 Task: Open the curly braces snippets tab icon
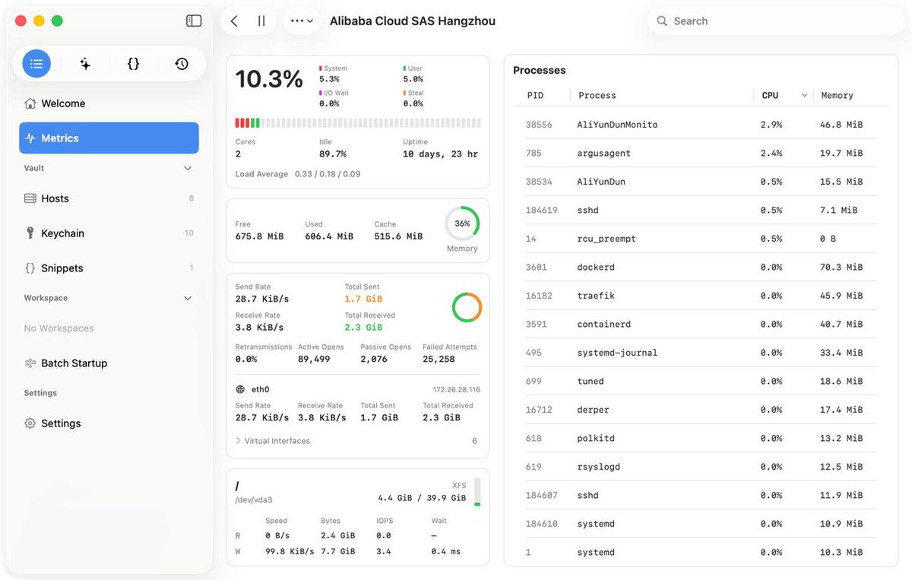pos(133,64)
